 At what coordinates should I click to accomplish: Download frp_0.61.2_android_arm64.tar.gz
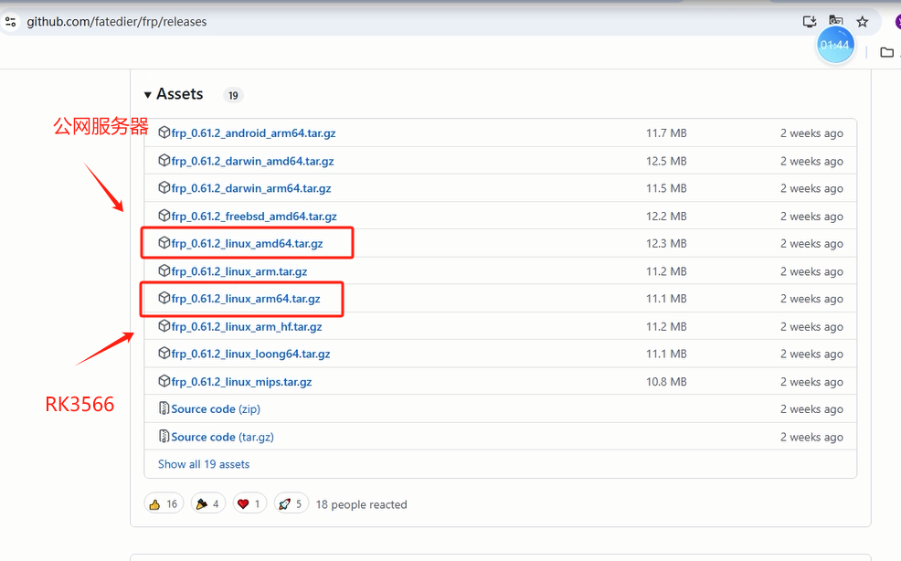point(253,132)
